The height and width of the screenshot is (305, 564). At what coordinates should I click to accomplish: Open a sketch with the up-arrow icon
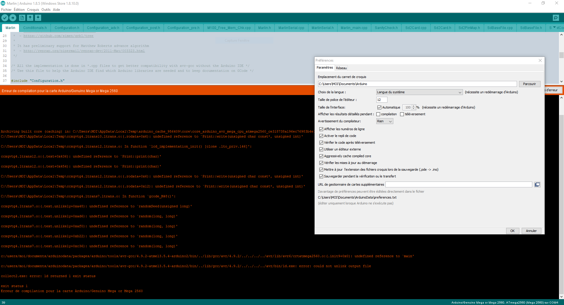point(30,18)
